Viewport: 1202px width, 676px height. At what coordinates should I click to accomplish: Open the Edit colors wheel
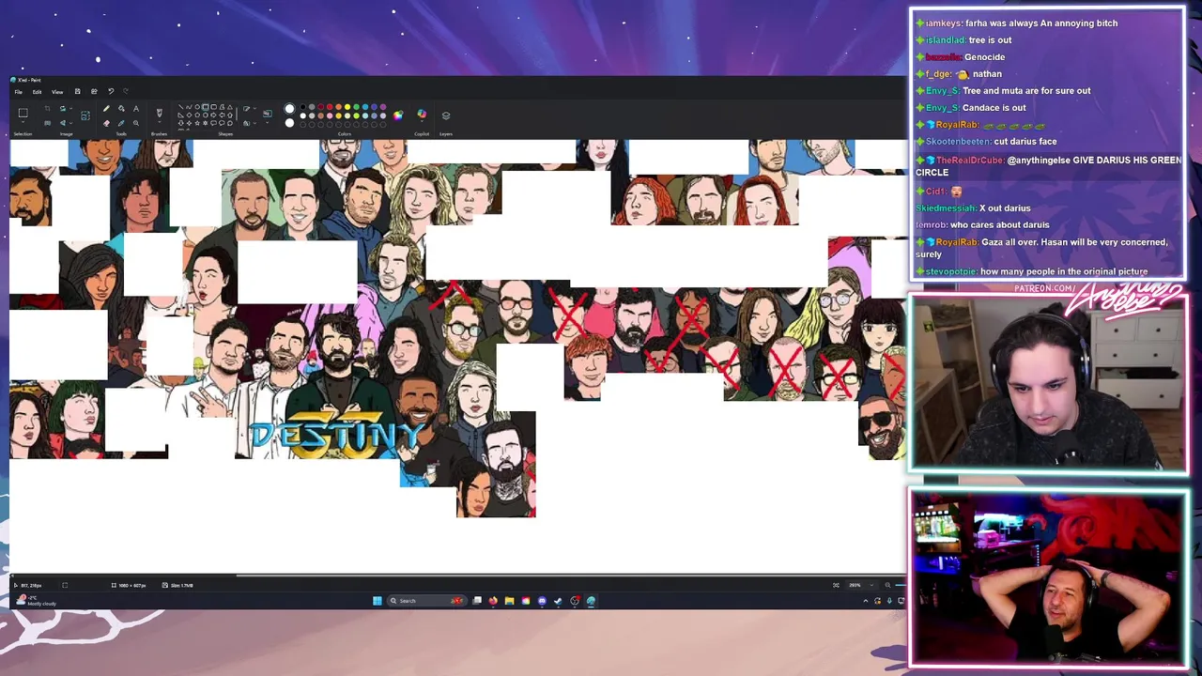[398, 115]
